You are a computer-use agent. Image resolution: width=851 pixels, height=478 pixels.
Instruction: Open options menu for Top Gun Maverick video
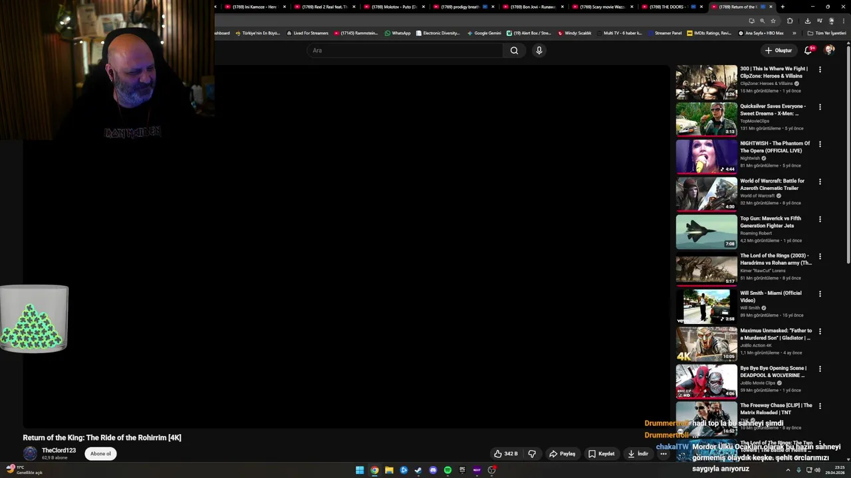[x=820, y=219]
